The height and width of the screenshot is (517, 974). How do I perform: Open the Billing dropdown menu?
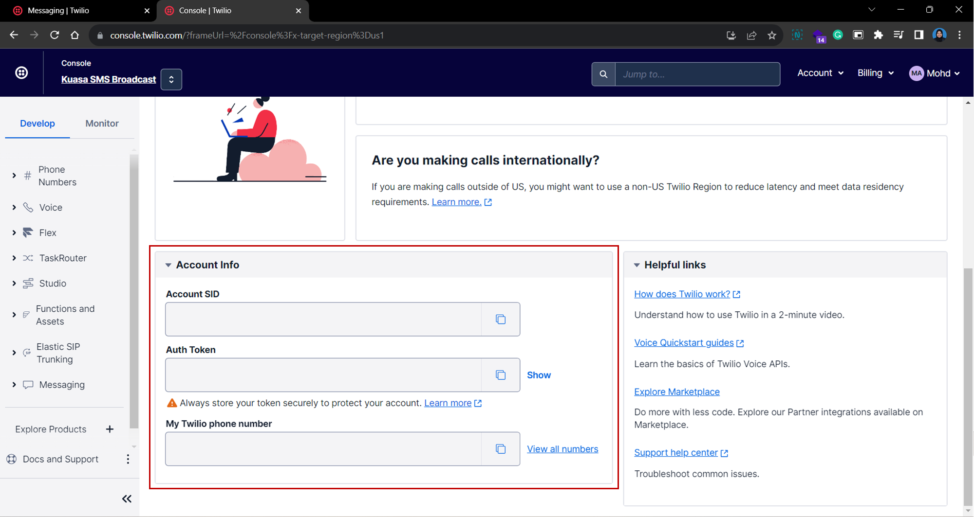875,73
